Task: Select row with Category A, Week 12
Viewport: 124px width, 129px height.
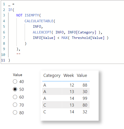Action: tap(66, 85)
